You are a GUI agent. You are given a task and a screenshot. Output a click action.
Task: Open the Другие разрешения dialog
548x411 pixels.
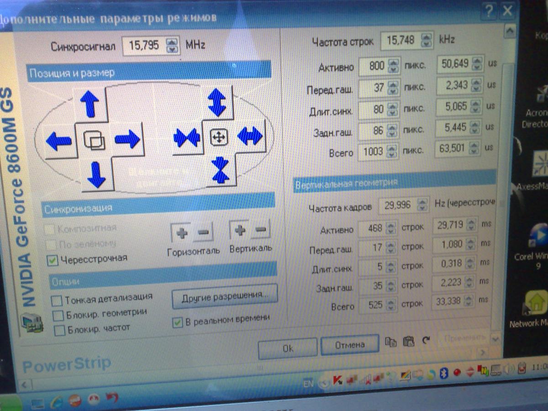225,295
